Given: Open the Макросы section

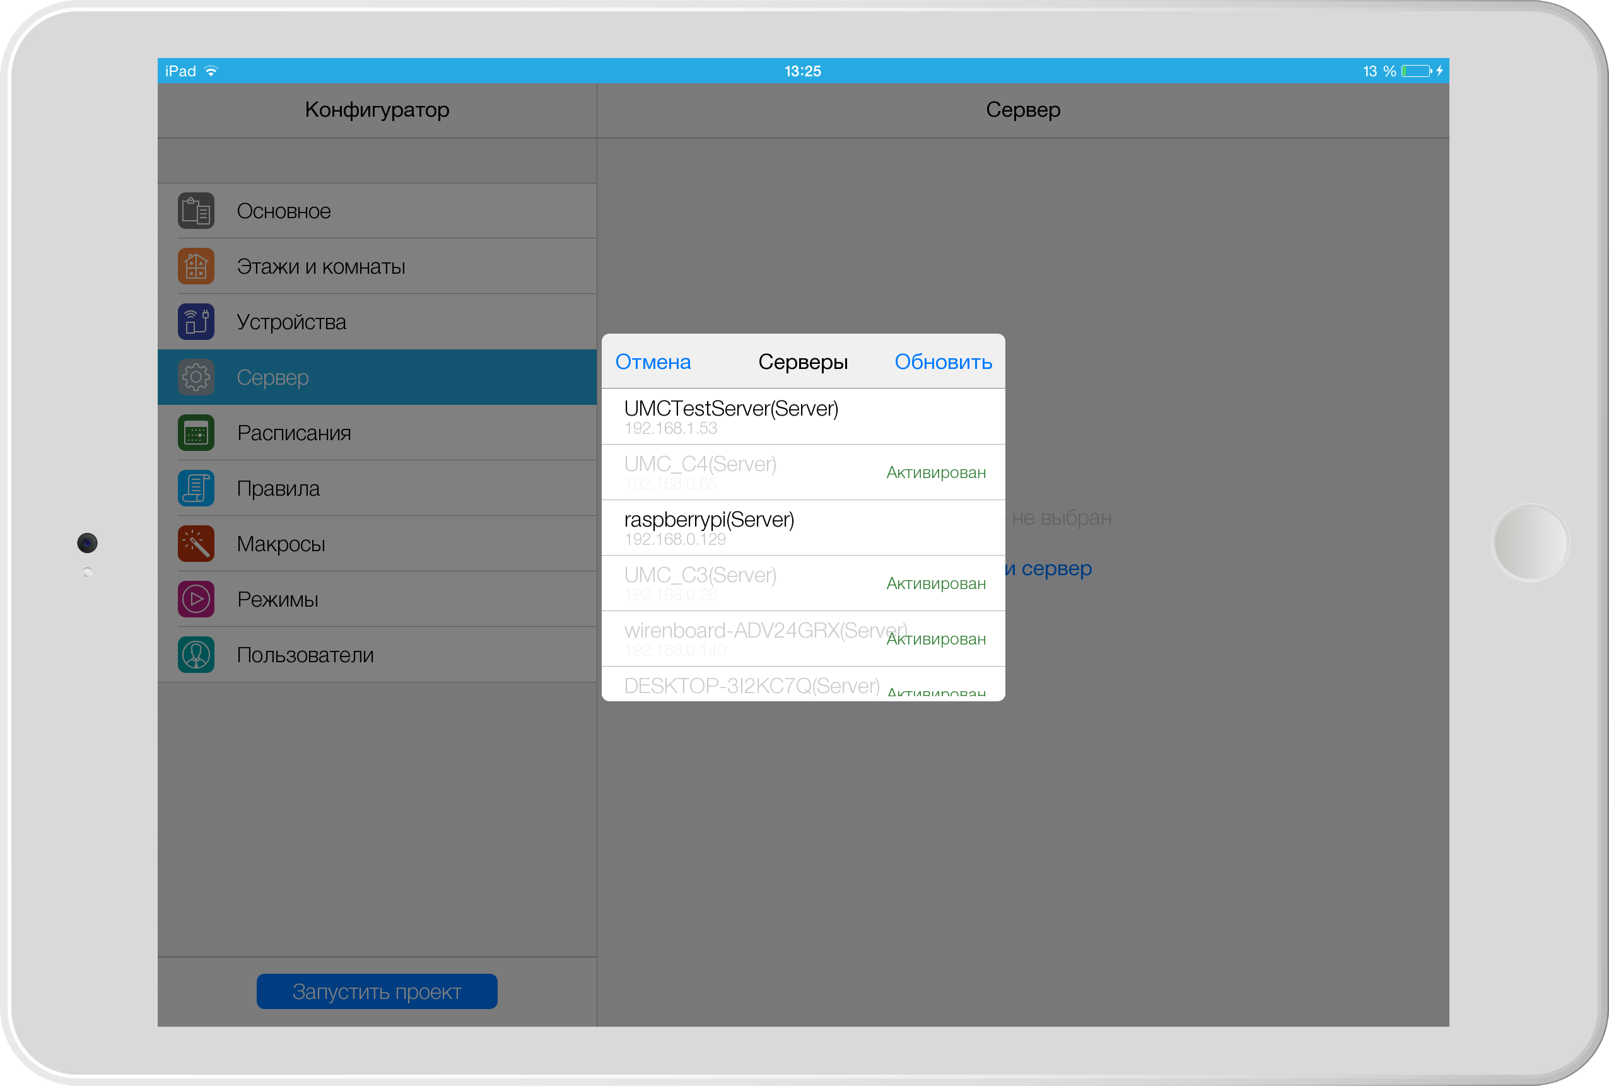Looking at the screenshot, I should coord(377,544).
